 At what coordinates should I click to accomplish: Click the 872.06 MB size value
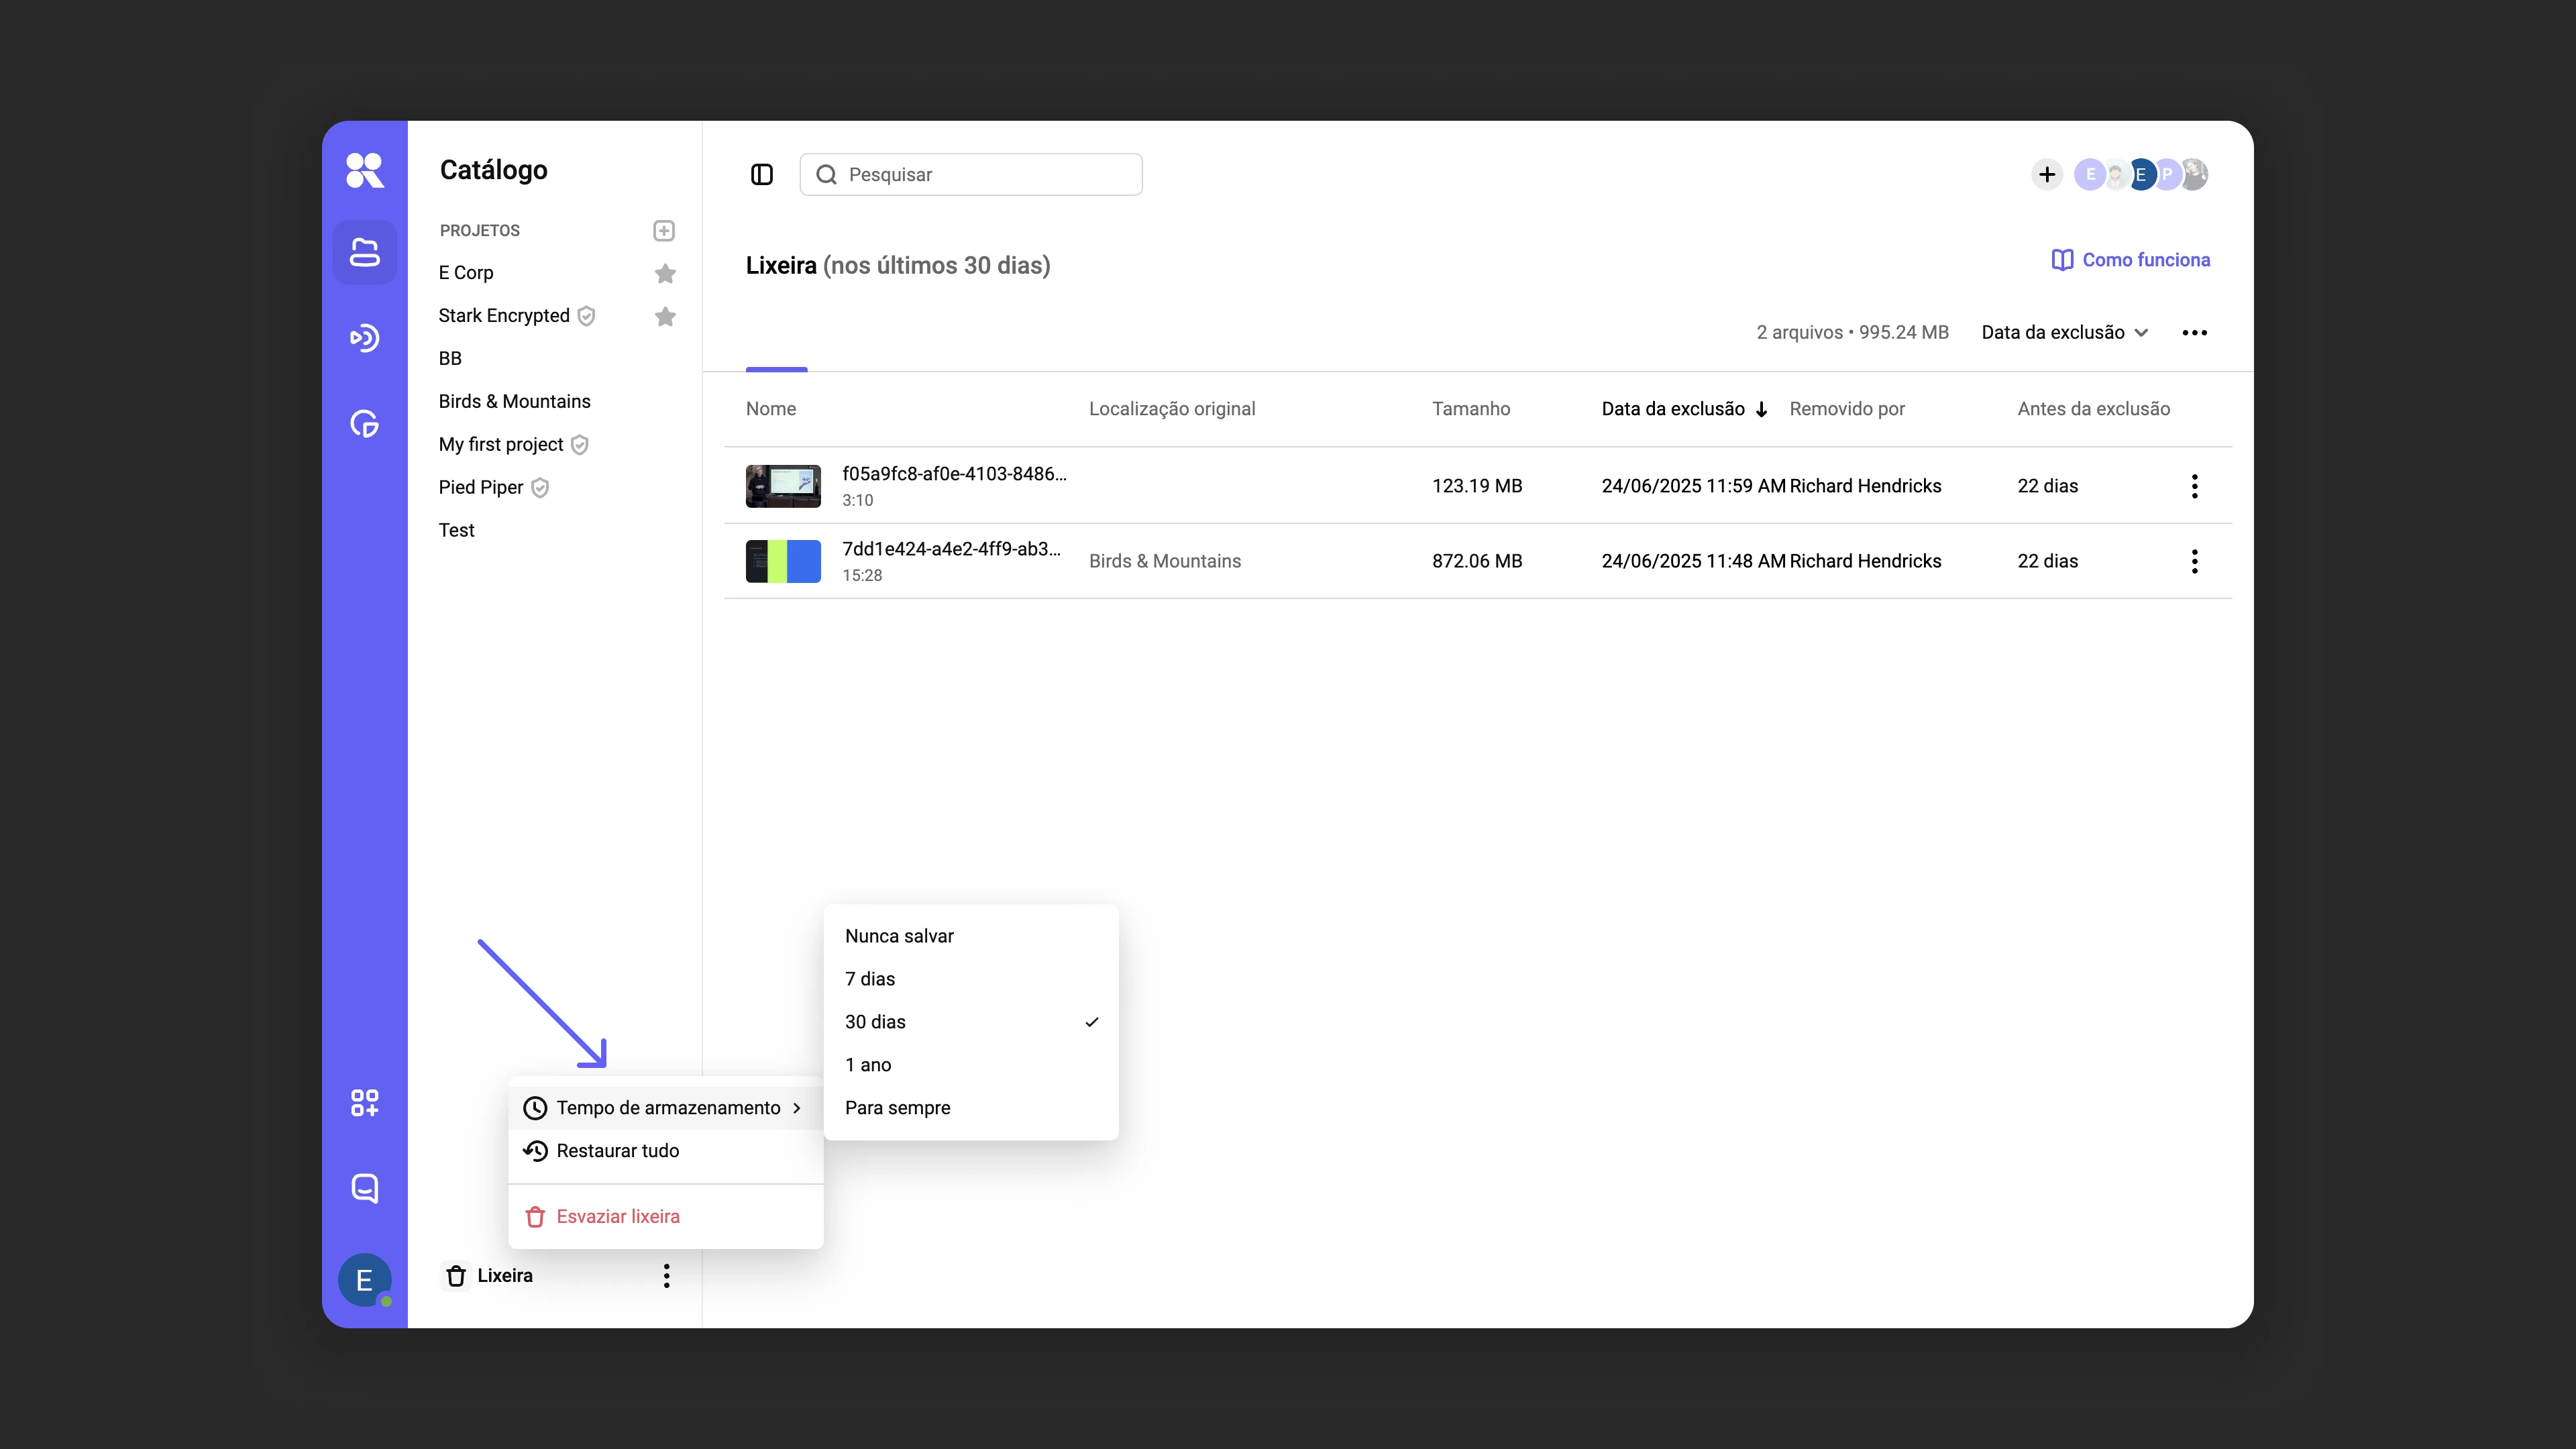(x=1477, y=561)
